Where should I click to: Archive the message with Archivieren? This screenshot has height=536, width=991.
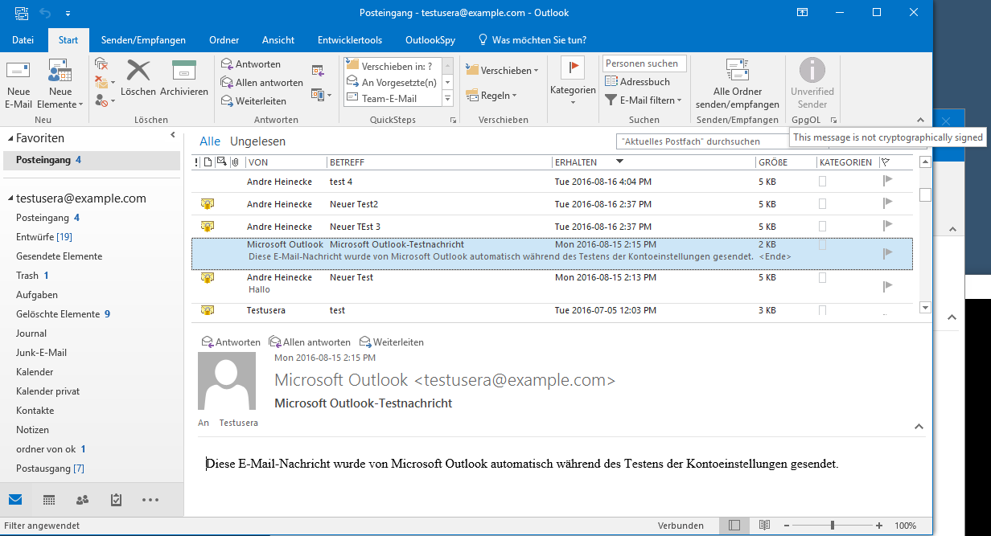coord(184,78)
